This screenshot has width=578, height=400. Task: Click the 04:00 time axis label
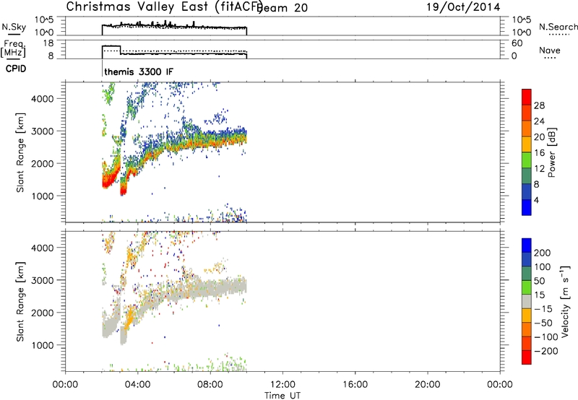coord(138,385)
